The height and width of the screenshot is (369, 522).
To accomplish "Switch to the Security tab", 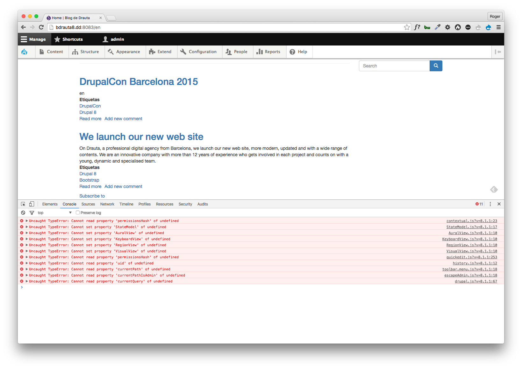I will pyautogui.click(x=185, y=204).
